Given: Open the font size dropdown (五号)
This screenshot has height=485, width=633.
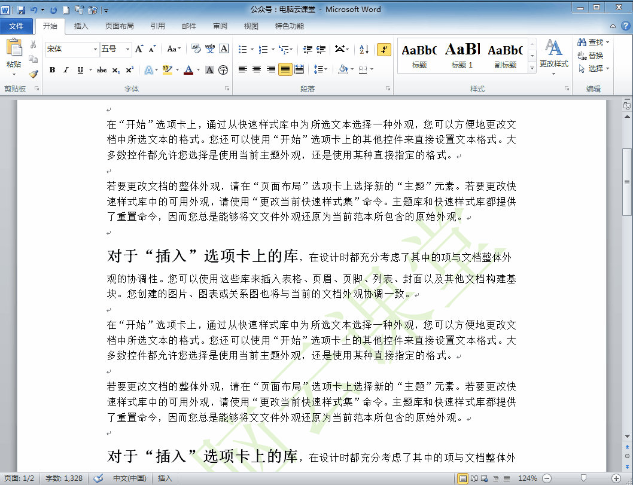Looking at the screenshot, I should click(x=127, y=49).
